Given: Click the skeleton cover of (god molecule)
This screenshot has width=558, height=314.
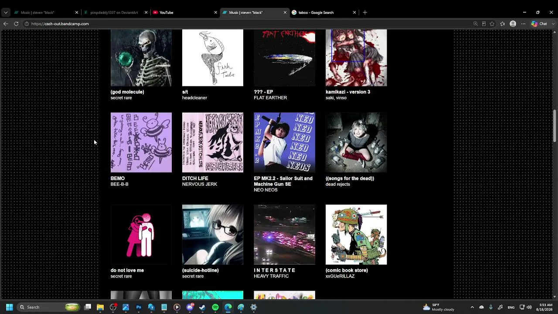Looking at the screenshot, I should click(x=141, y=58).
